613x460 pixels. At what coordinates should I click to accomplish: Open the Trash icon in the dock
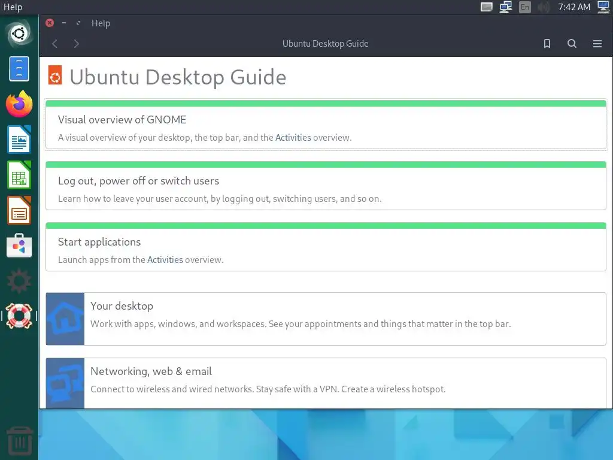(19, 441)
